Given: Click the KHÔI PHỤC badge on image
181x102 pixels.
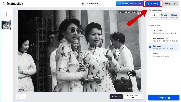Looking at the screenshot, I should point(126,12).
